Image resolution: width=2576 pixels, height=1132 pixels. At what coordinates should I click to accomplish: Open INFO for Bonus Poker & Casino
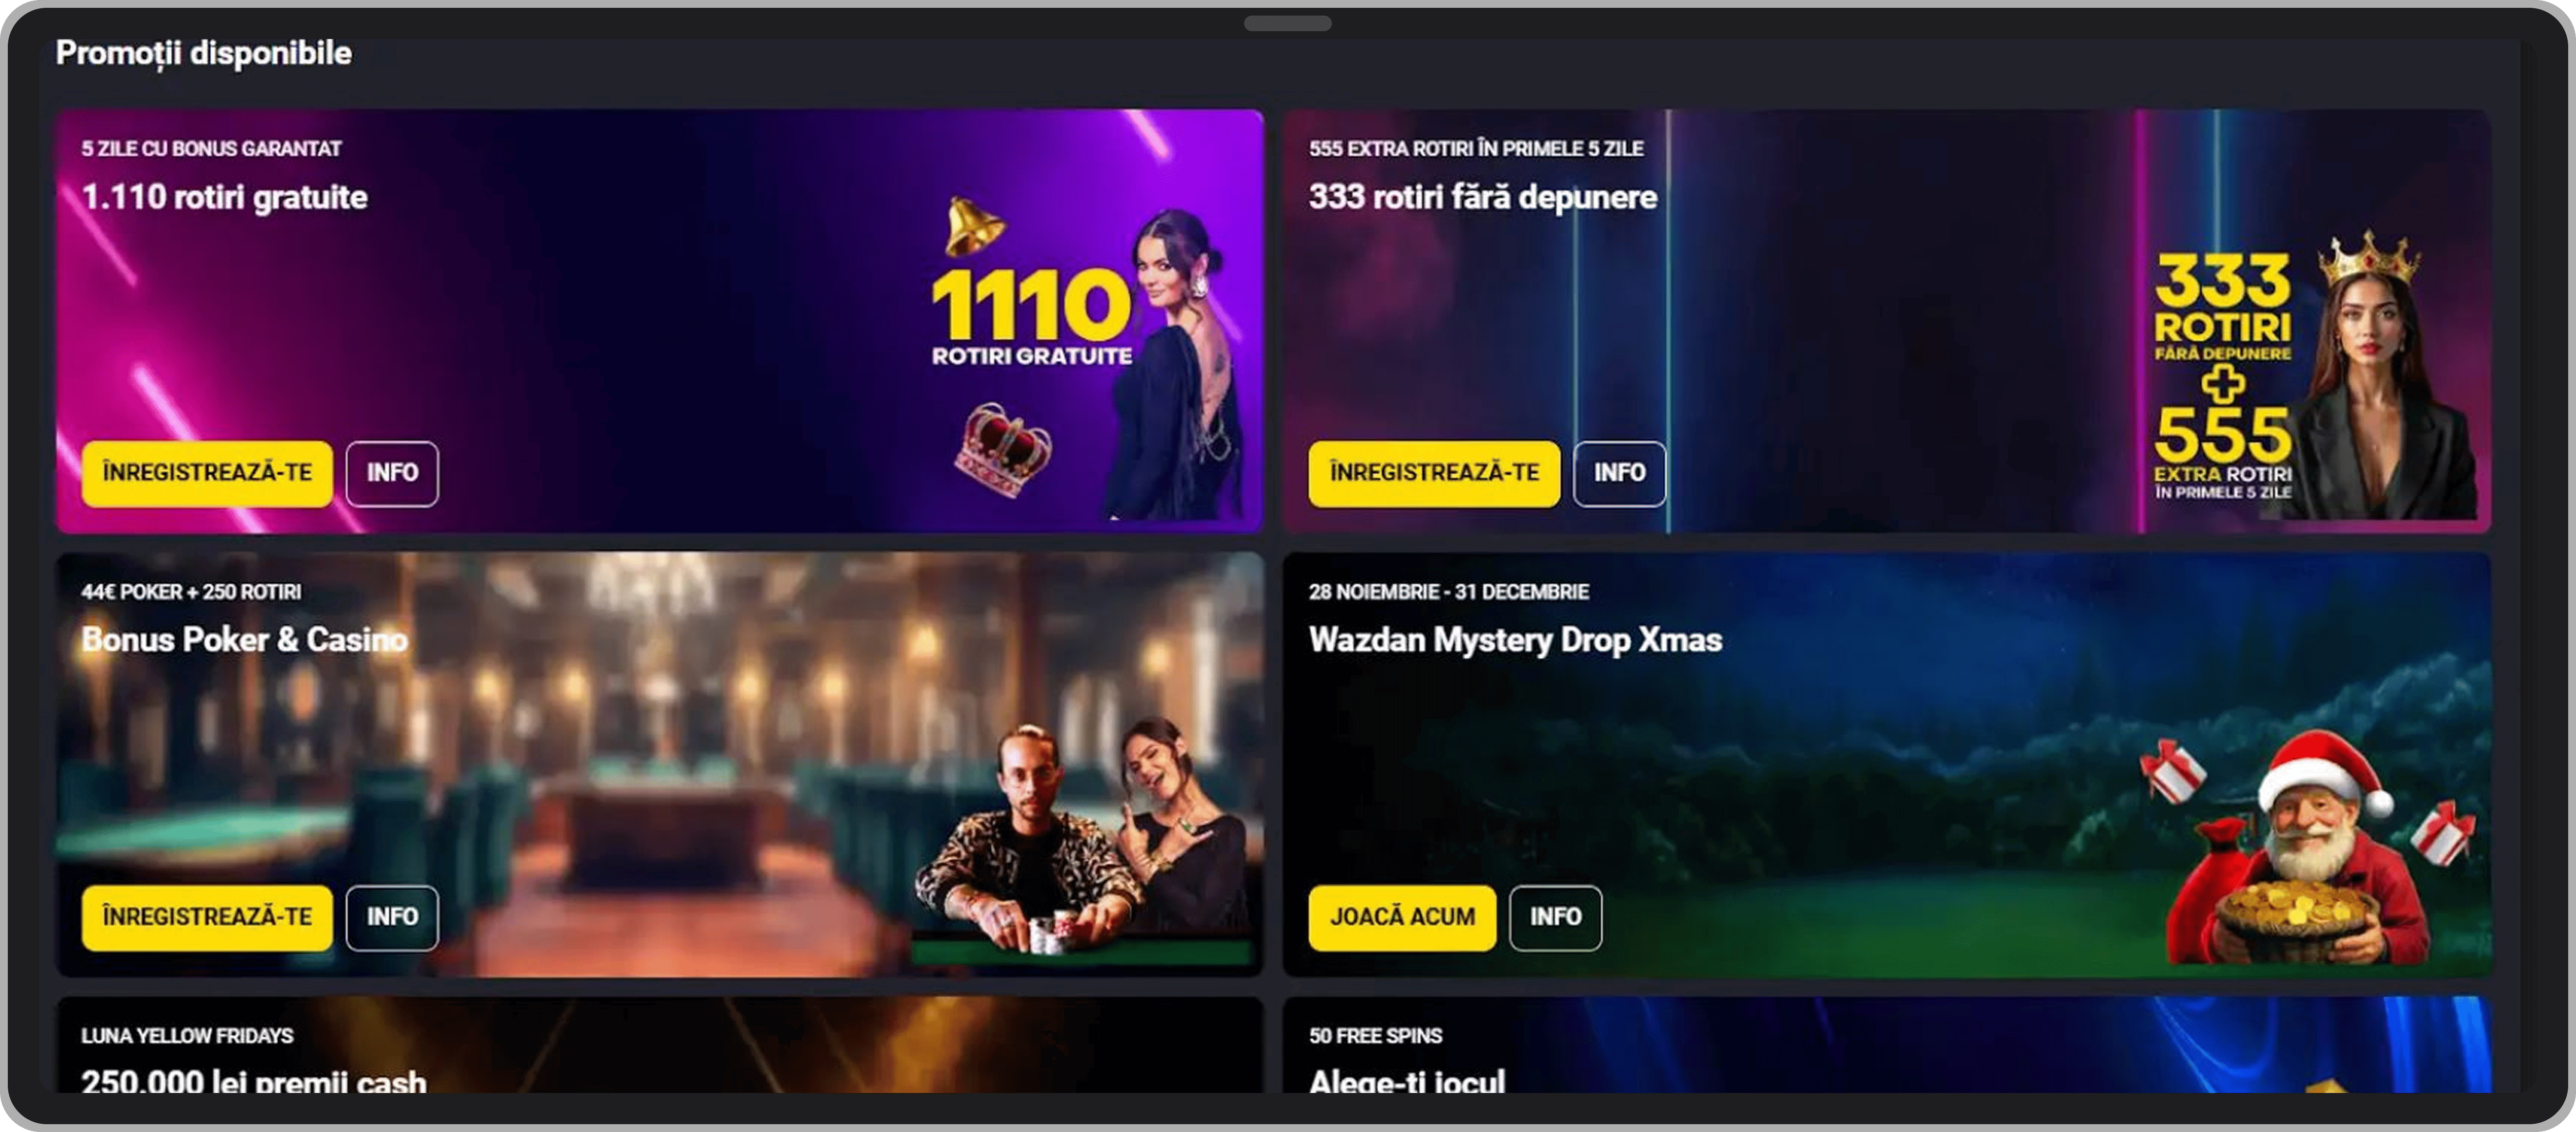pyautogui.click(x=392, y=917)
